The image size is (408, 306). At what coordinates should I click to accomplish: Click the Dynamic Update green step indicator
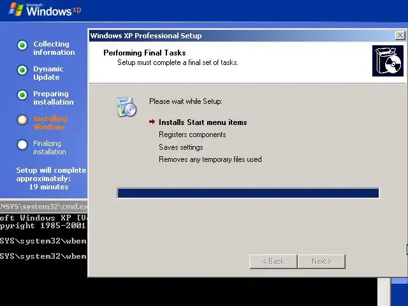[22, 70]
